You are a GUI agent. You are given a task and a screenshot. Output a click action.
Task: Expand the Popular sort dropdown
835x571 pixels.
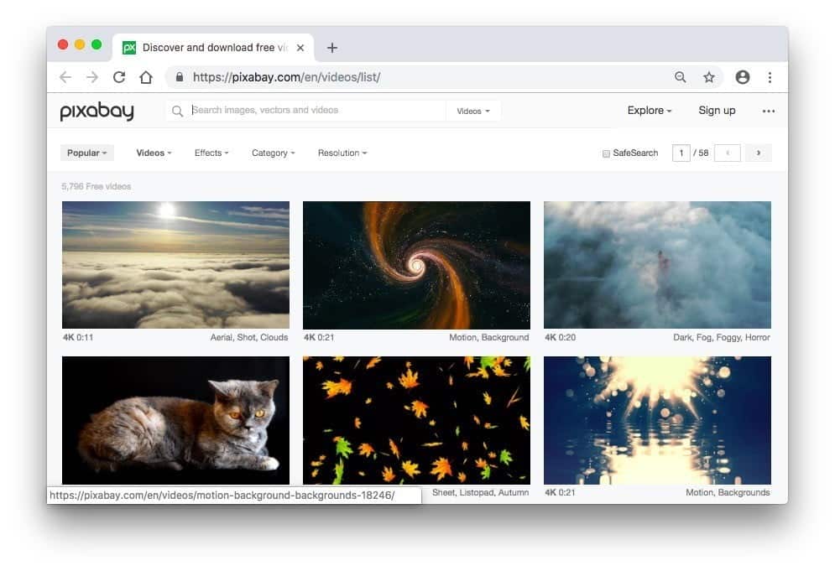tap(87, 153)
